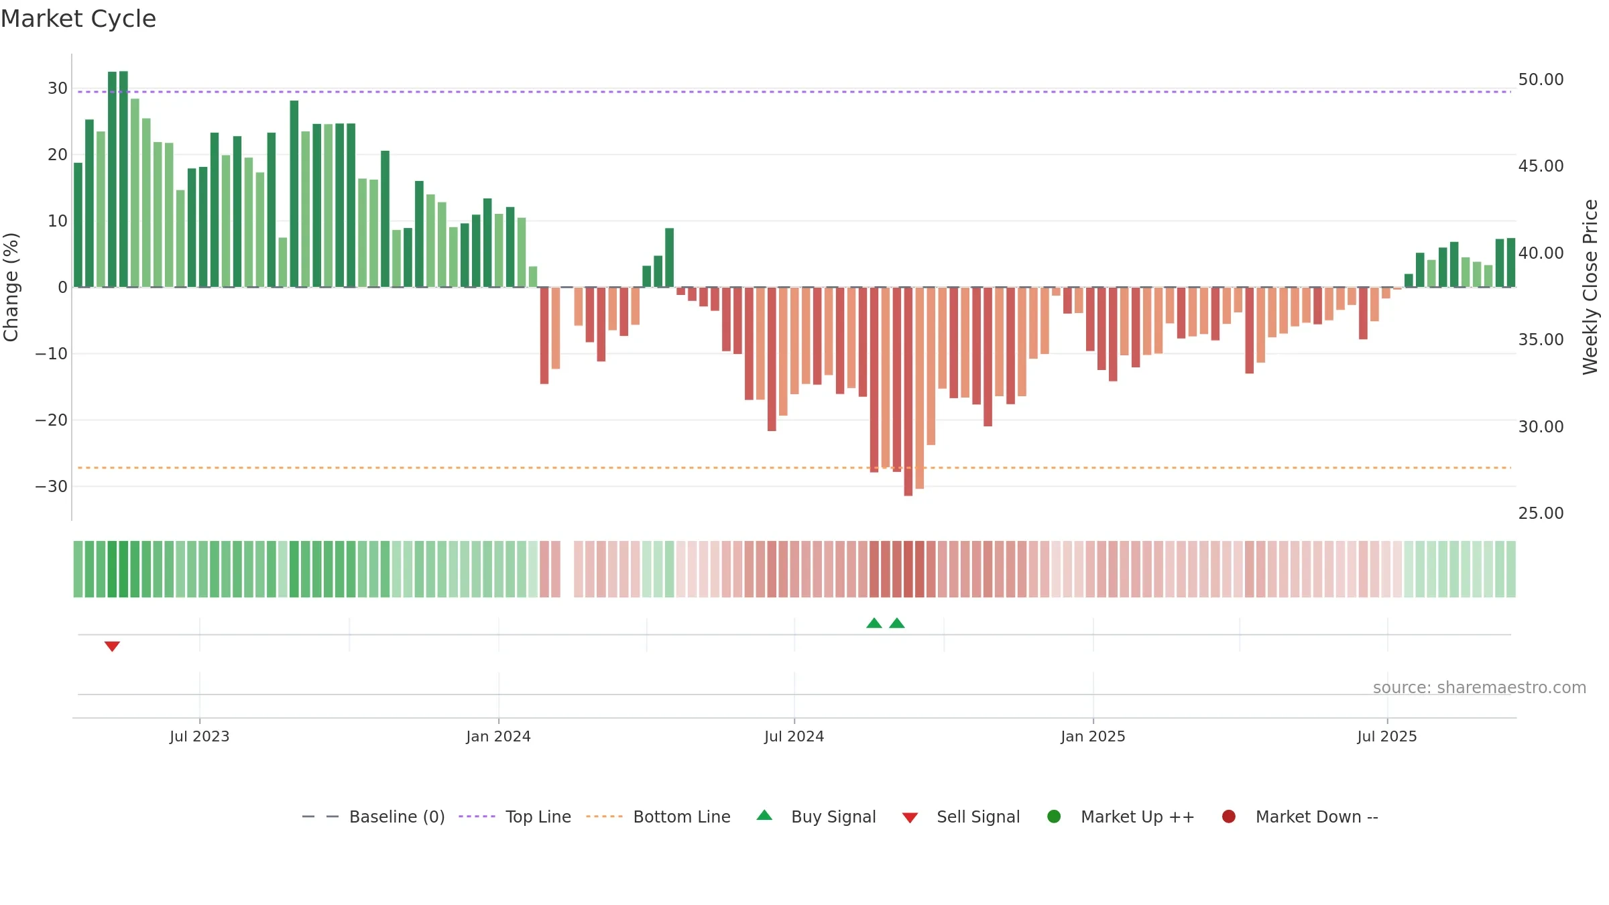Toggle Sell Signal legend entry
The width and height of the screenshot is (1609, 905).
tap(961, 817)
